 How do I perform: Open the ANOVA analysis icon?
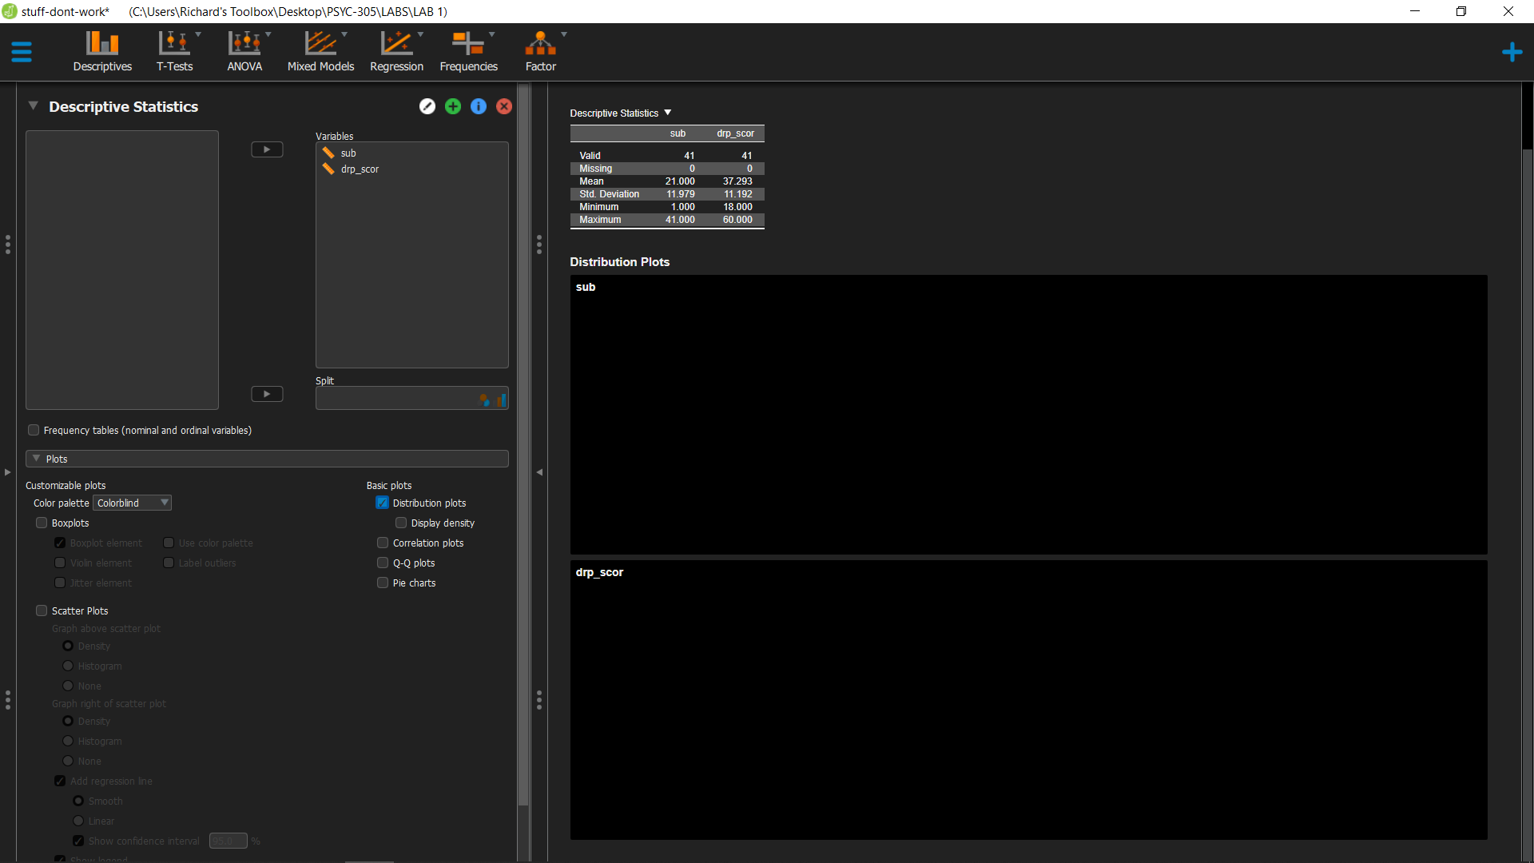244,50
